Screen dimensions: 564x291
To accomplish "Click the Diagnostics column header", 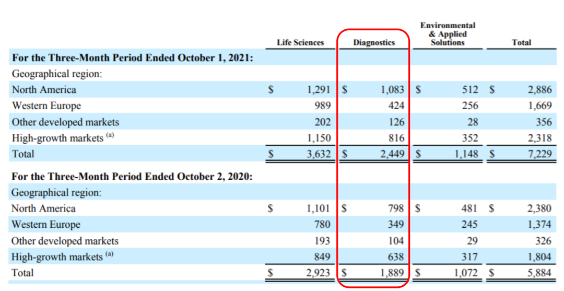I will point(373,43).
